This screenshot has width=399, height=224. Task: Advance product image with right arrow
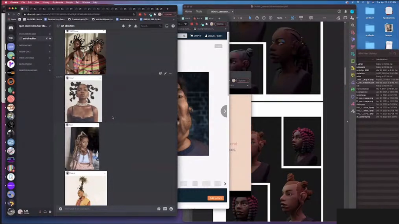tap(224, 111)
